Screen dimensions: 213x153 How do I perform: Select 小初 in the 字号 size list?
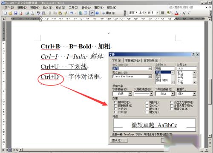click(x=180, y=75)
